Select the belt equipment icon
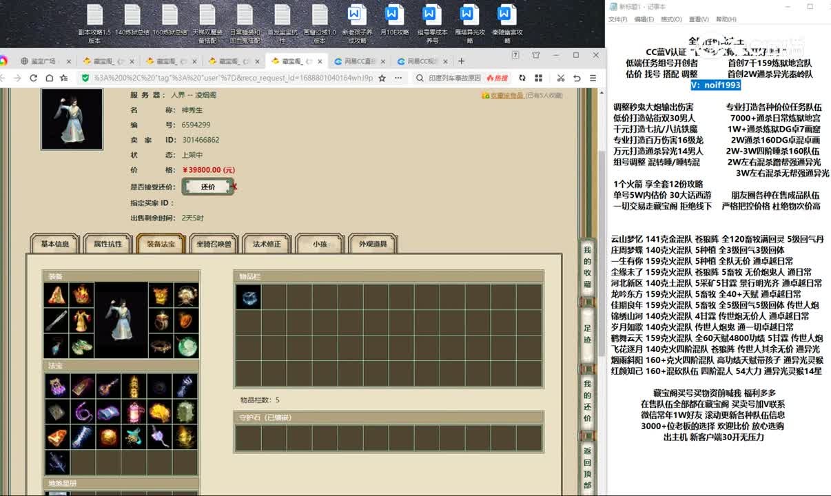 point(161,346)
